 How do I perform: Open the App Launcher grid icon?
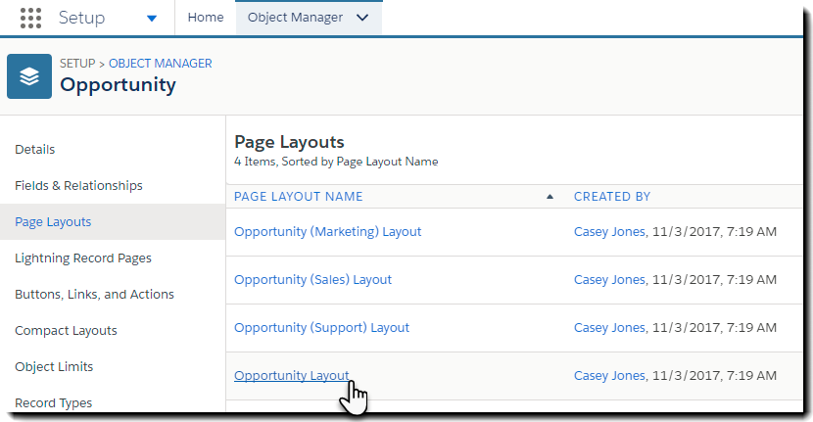click(x=30, y=18)
